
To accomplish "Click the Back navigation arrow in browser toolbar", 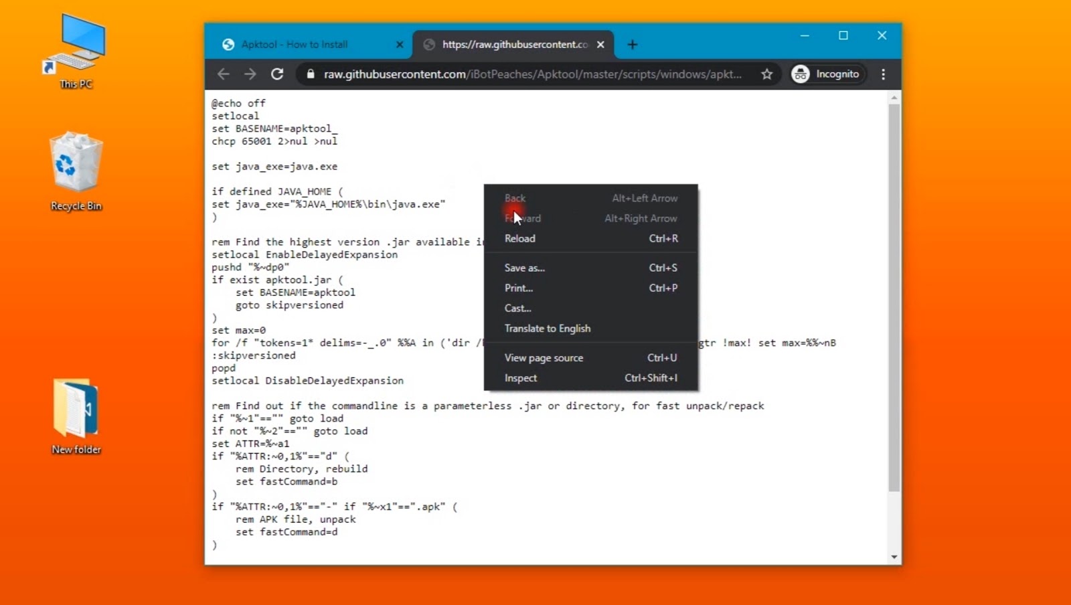I will [x=224, y=74].
